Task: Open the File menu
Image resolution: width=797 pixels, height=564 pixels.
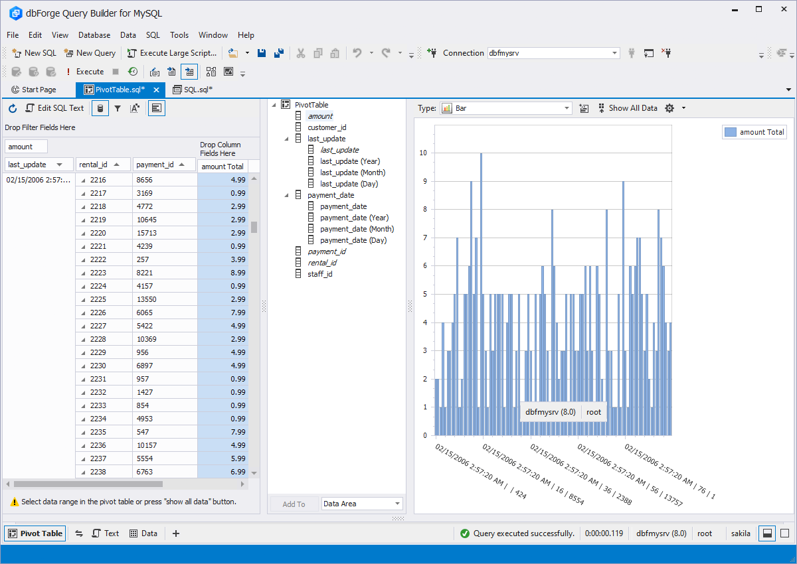Action: 13,35
